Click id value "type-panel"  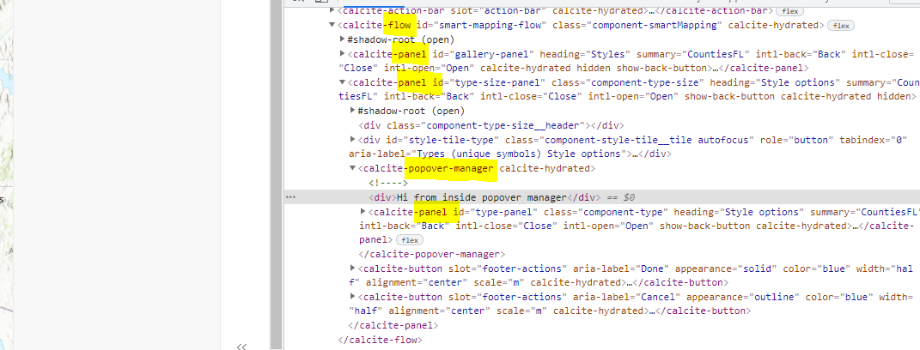pos(504,212)
